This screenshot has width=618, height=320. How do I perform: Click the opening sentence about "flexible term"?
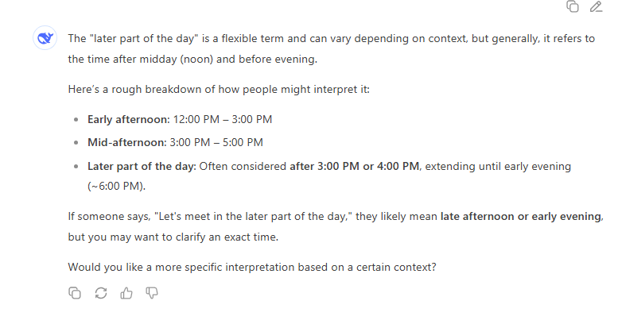(x=318, y=39)
